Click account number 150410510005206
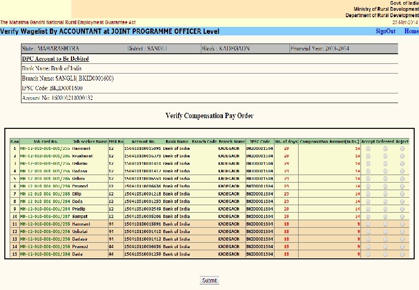419x290 pixels. point(142,216)
